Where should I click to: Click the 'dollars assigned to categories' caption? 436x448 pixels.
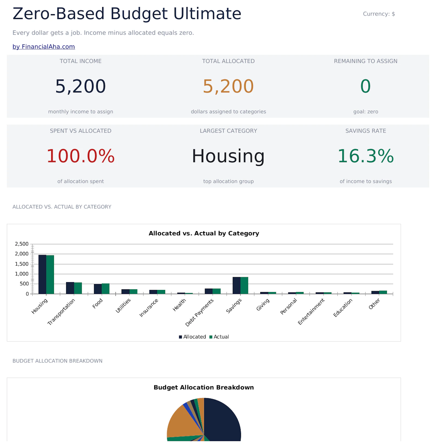coord(228,111)
